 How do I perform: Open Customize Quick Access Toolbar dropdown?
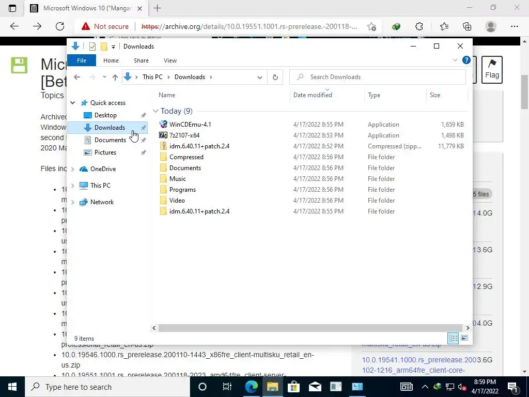tap(113, 47)
